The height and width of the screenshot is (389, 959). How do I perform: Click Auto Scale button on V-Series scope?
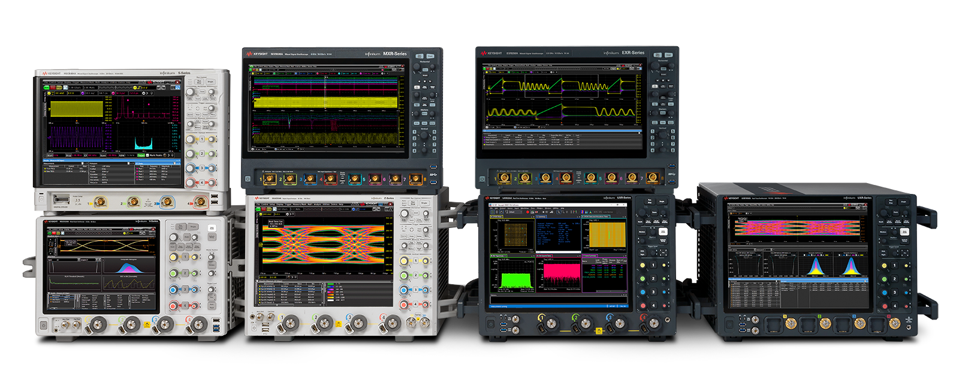tap(212, 228)
